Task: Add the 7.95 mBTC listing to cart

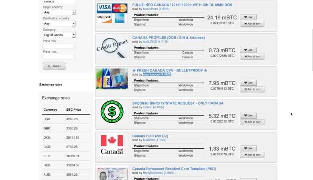Action: 252,89
